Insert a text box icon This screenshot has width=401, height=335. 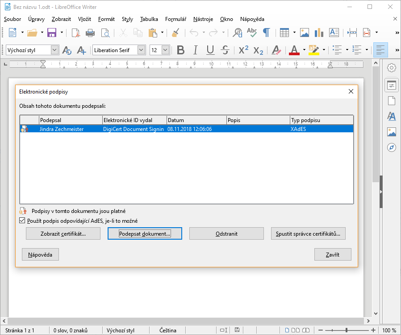(334, 33)
